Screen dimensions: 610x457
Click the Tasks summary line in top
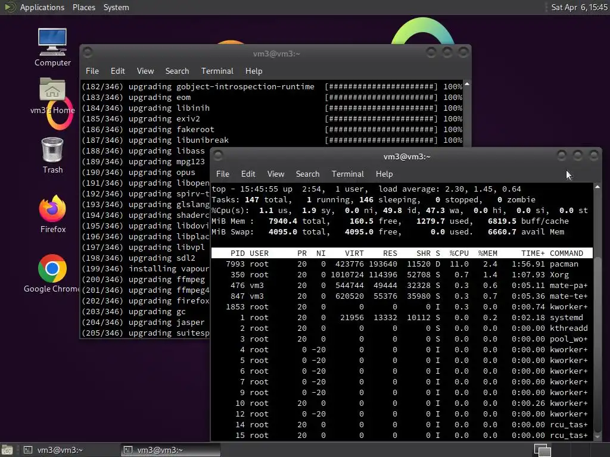pos(374,200)
